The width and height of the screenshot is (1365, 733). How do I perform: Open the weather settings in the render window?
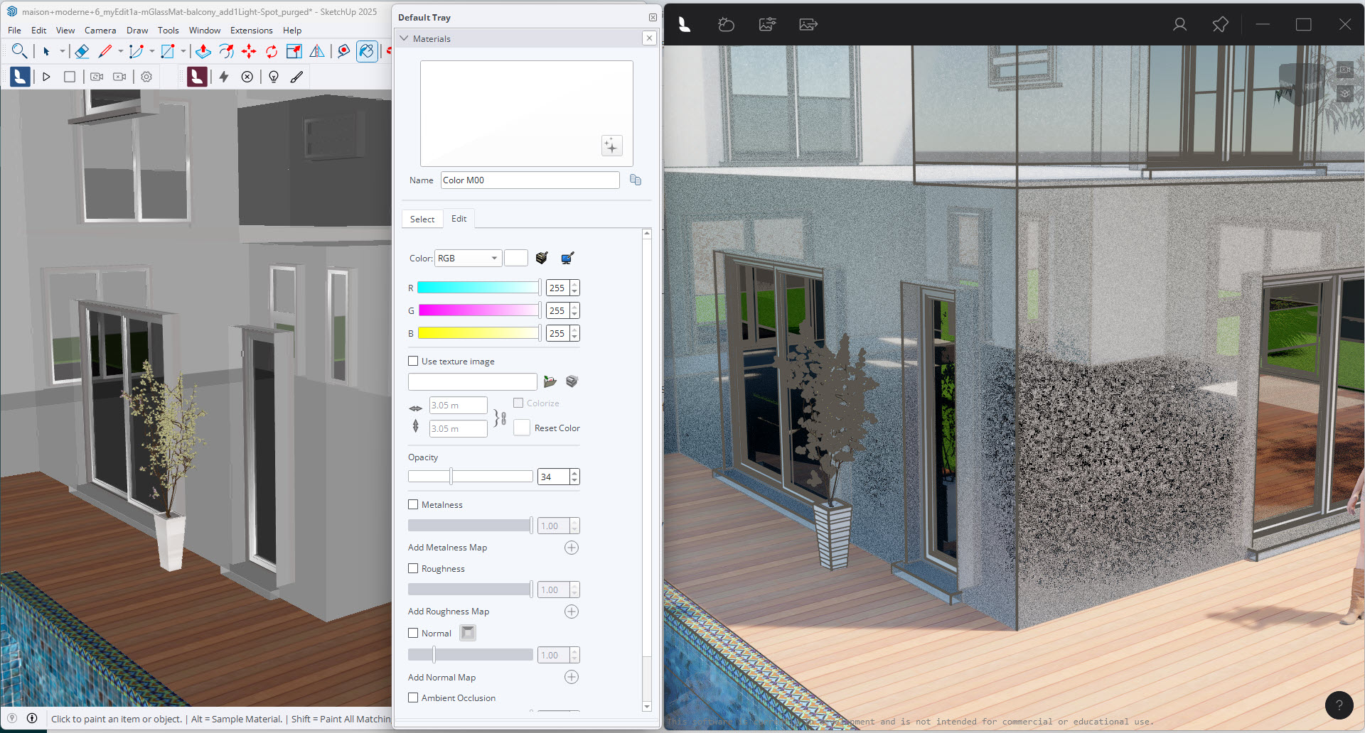click(x=726, y=24)
